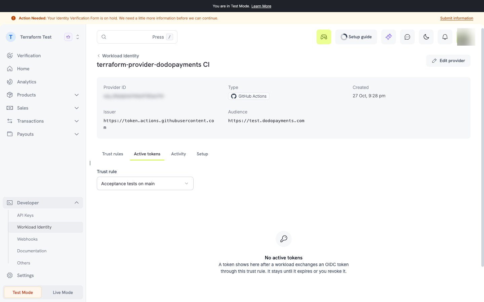Image resolution: width=484 pixels, height=302 pixels.
Task: Click the game controller icon button
Action: coord(324,37)
